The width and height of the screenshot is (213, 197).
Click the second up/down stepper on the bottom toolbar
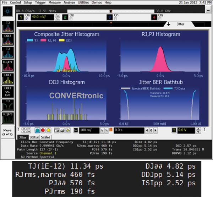click(x=29, y=130)
